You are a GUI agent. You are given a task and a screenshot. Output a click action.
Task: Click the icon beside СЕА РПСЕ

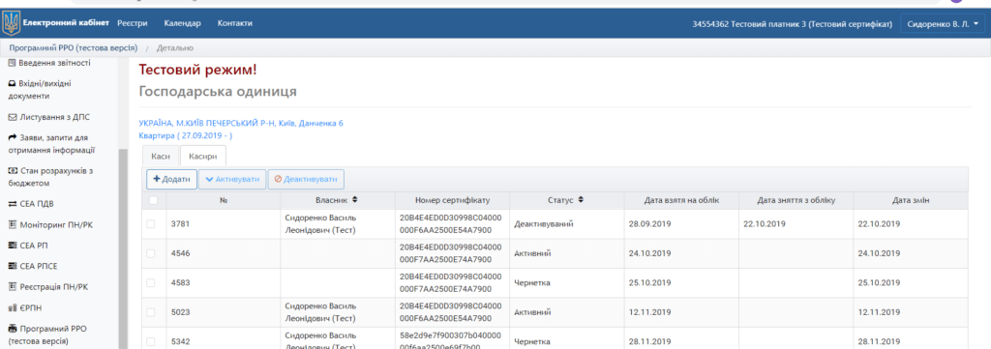(x=12, y=266)
